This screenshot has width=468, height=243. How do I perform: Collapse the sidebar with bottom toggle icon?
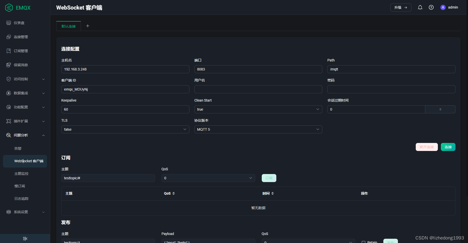point(25,238)
